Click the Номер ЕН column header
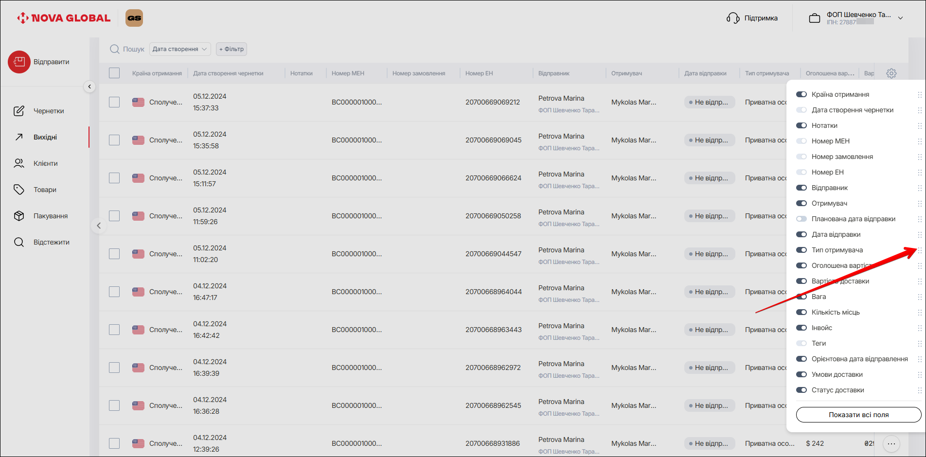This screenshot has height=457, width=926. [479, 73]
